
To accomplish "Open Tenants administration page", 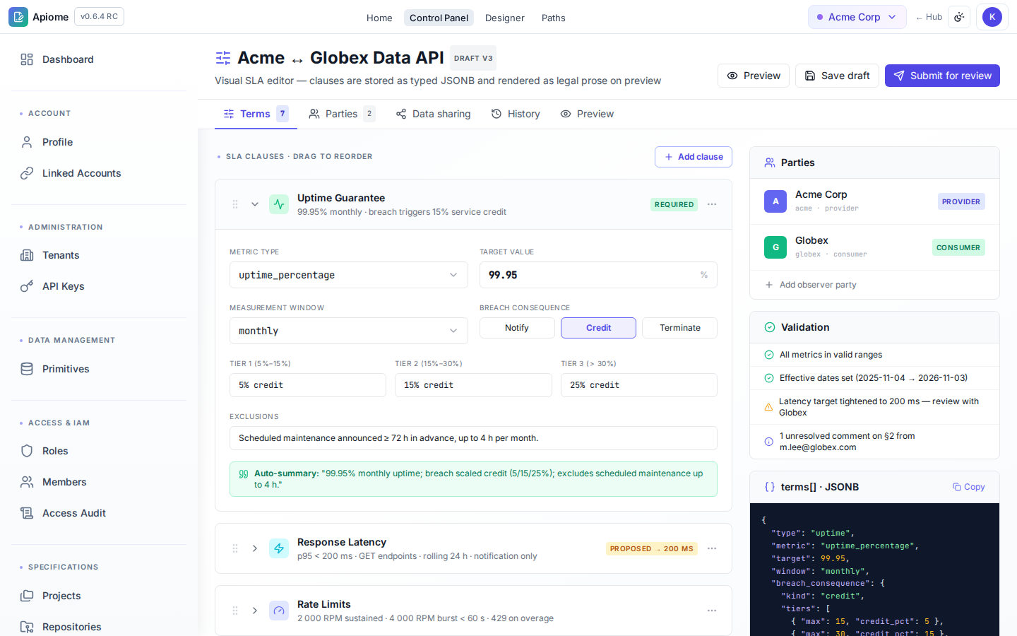I will point(99,255).
